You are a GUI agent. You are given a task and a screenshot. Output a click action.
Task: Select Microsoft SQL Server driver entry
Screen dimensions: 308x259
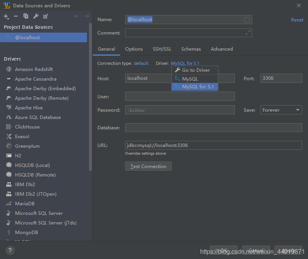pyautogui.click(x=44, y=213)
